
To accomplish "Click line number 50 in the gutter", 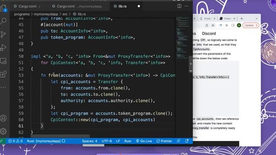I will coord(21,56).
